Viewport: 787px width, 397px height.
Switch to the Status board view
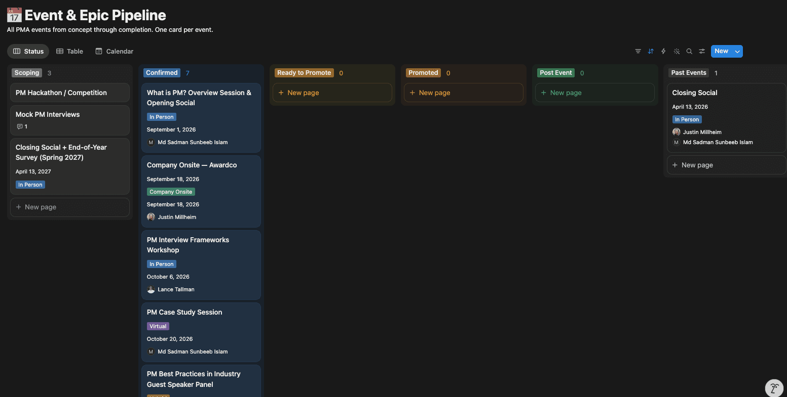28,51
